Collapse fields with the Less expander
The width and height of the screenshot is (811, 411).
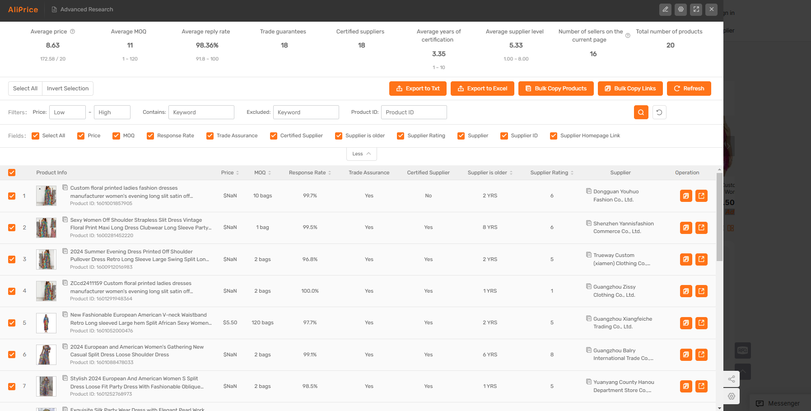point(361,154)
